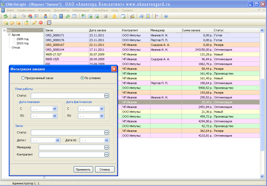Open the 'Справочники' menu
This screenshot has height=186, width=267.
[x=26, y=10]
